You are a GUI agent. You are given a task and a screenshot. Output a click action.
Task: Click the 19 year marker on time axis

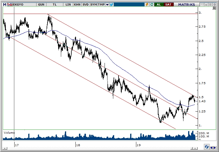pyautogui.click(x=139, y=145)
